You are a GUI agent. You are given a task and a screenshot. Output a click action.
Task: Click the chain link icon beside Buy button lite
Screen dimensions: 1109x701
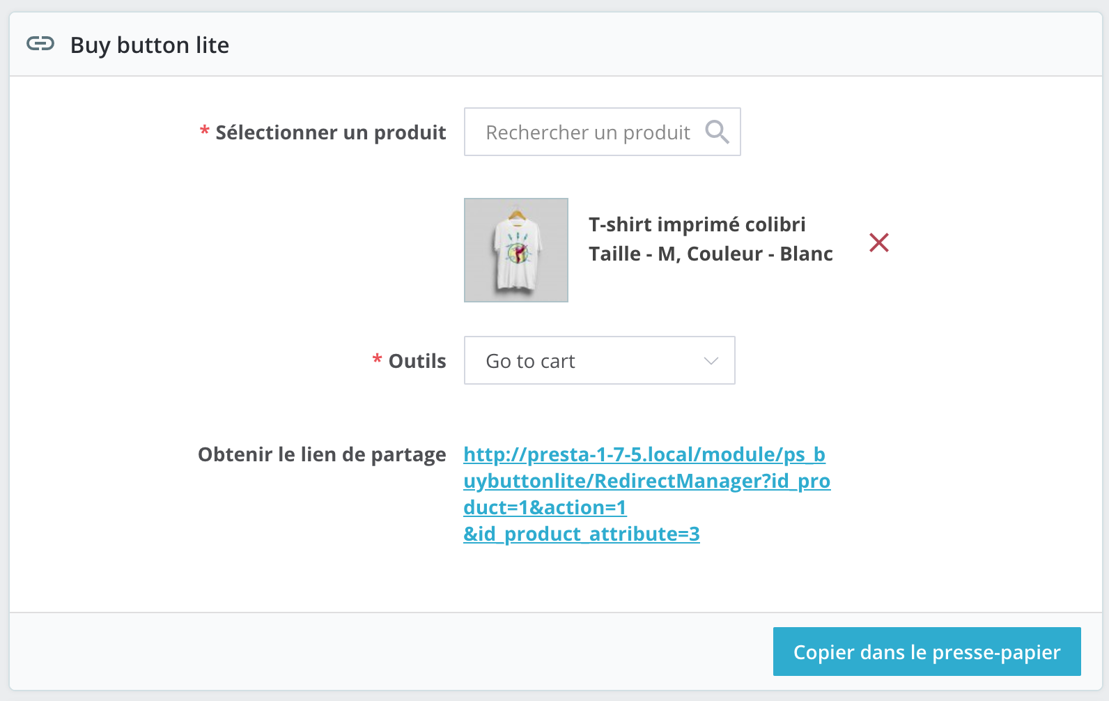40,44
